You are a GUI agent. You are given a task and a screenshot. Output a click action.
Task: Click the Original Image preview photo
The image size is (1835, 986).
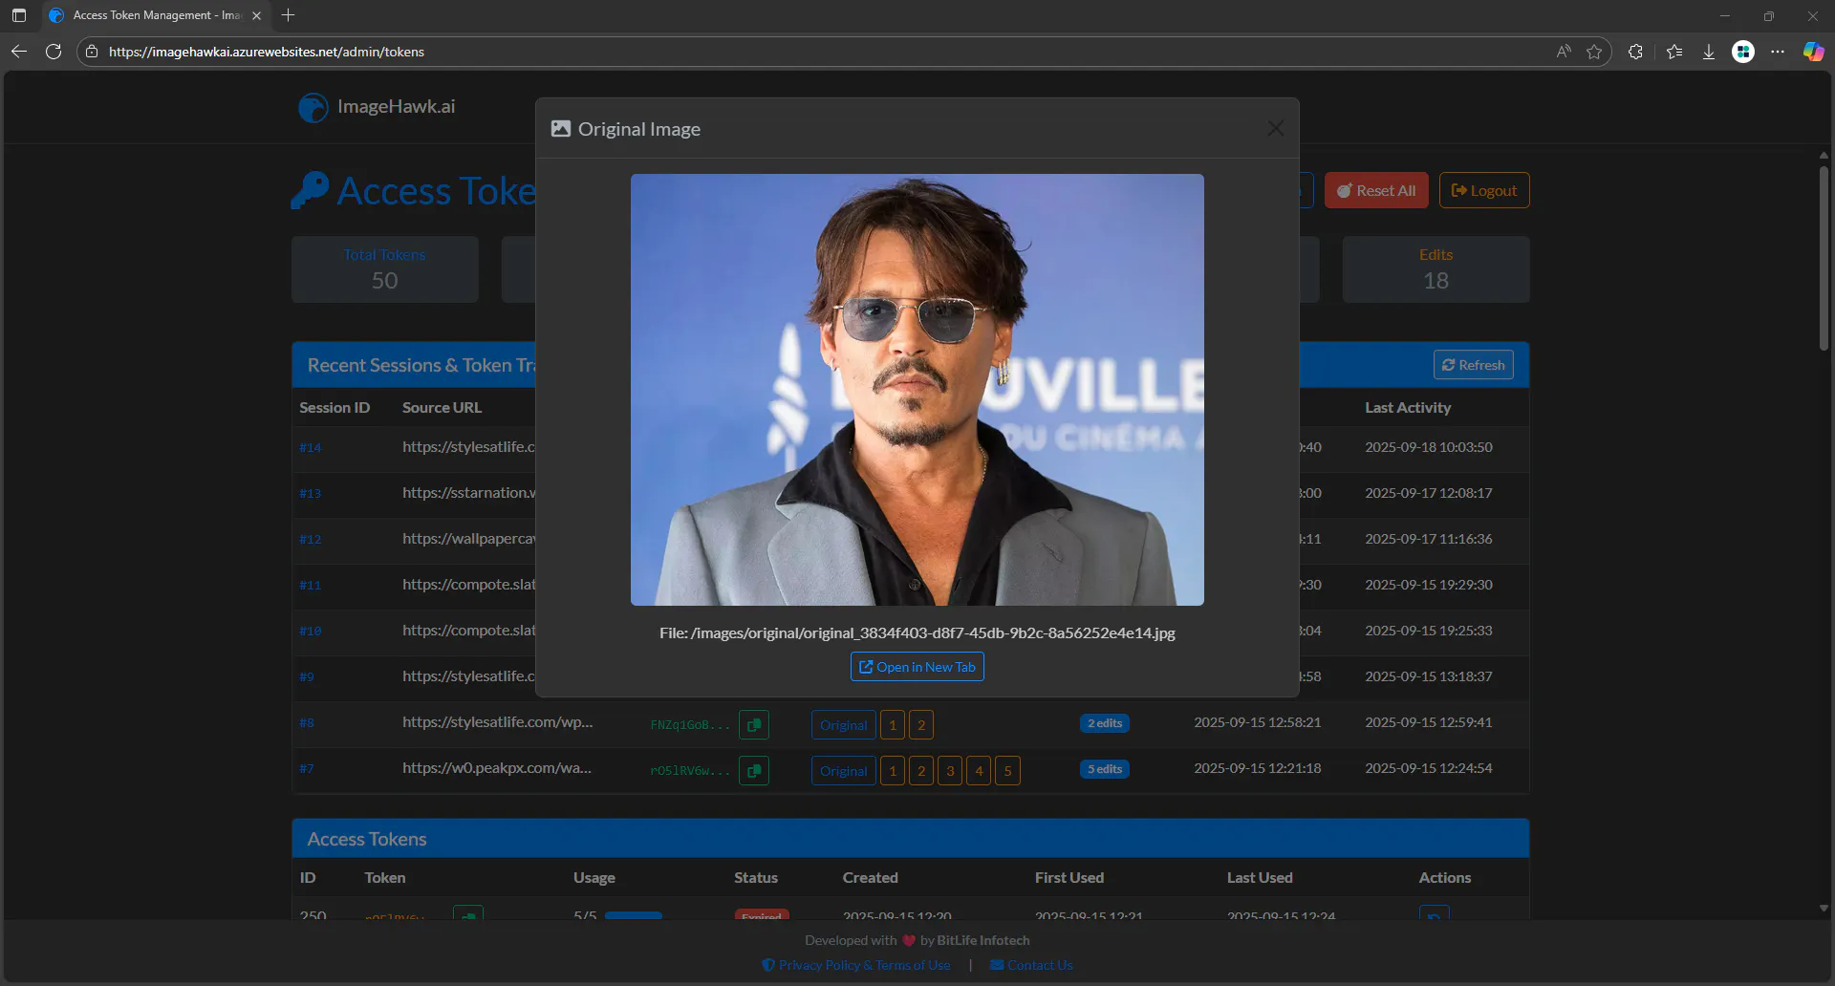[917, 390]
